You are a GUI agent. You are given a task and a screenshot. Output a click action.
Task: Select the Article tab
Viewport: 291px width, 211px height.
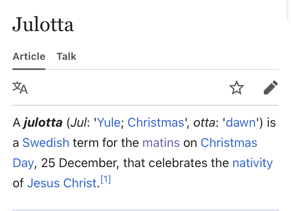(x=29, y=57)
